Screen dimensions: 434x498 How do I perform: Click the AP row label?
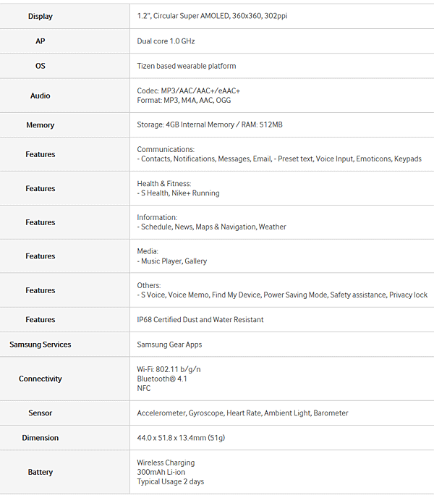coord(41,41)
